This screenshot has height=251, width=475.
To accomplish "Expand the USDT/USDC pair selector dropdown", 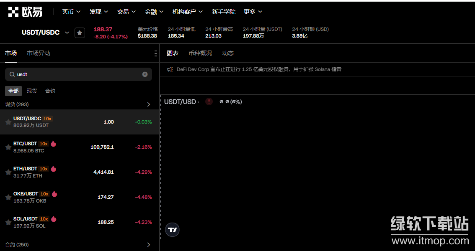I will pos(67,33).
